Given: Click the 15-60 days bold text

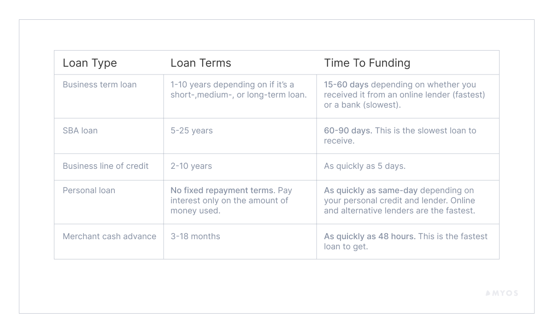Looking at the screenshot, I should (x=346, y=85).
